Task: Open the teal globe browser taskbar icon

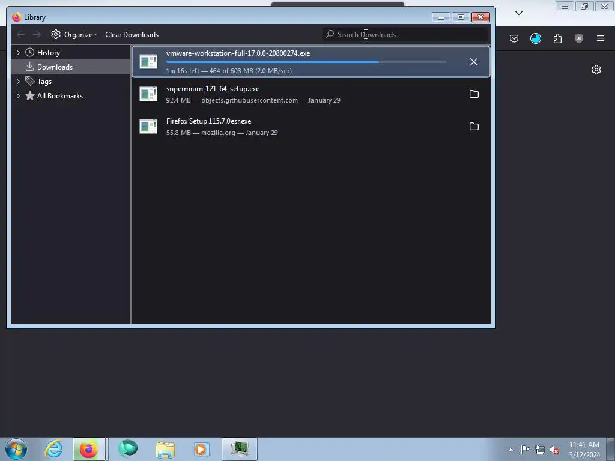Action: coord(128,449)
